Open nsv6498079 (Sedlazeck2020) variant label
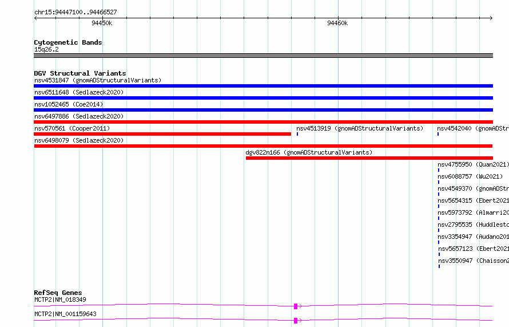This screenshot has height=327, width=509. coord(79,140)
